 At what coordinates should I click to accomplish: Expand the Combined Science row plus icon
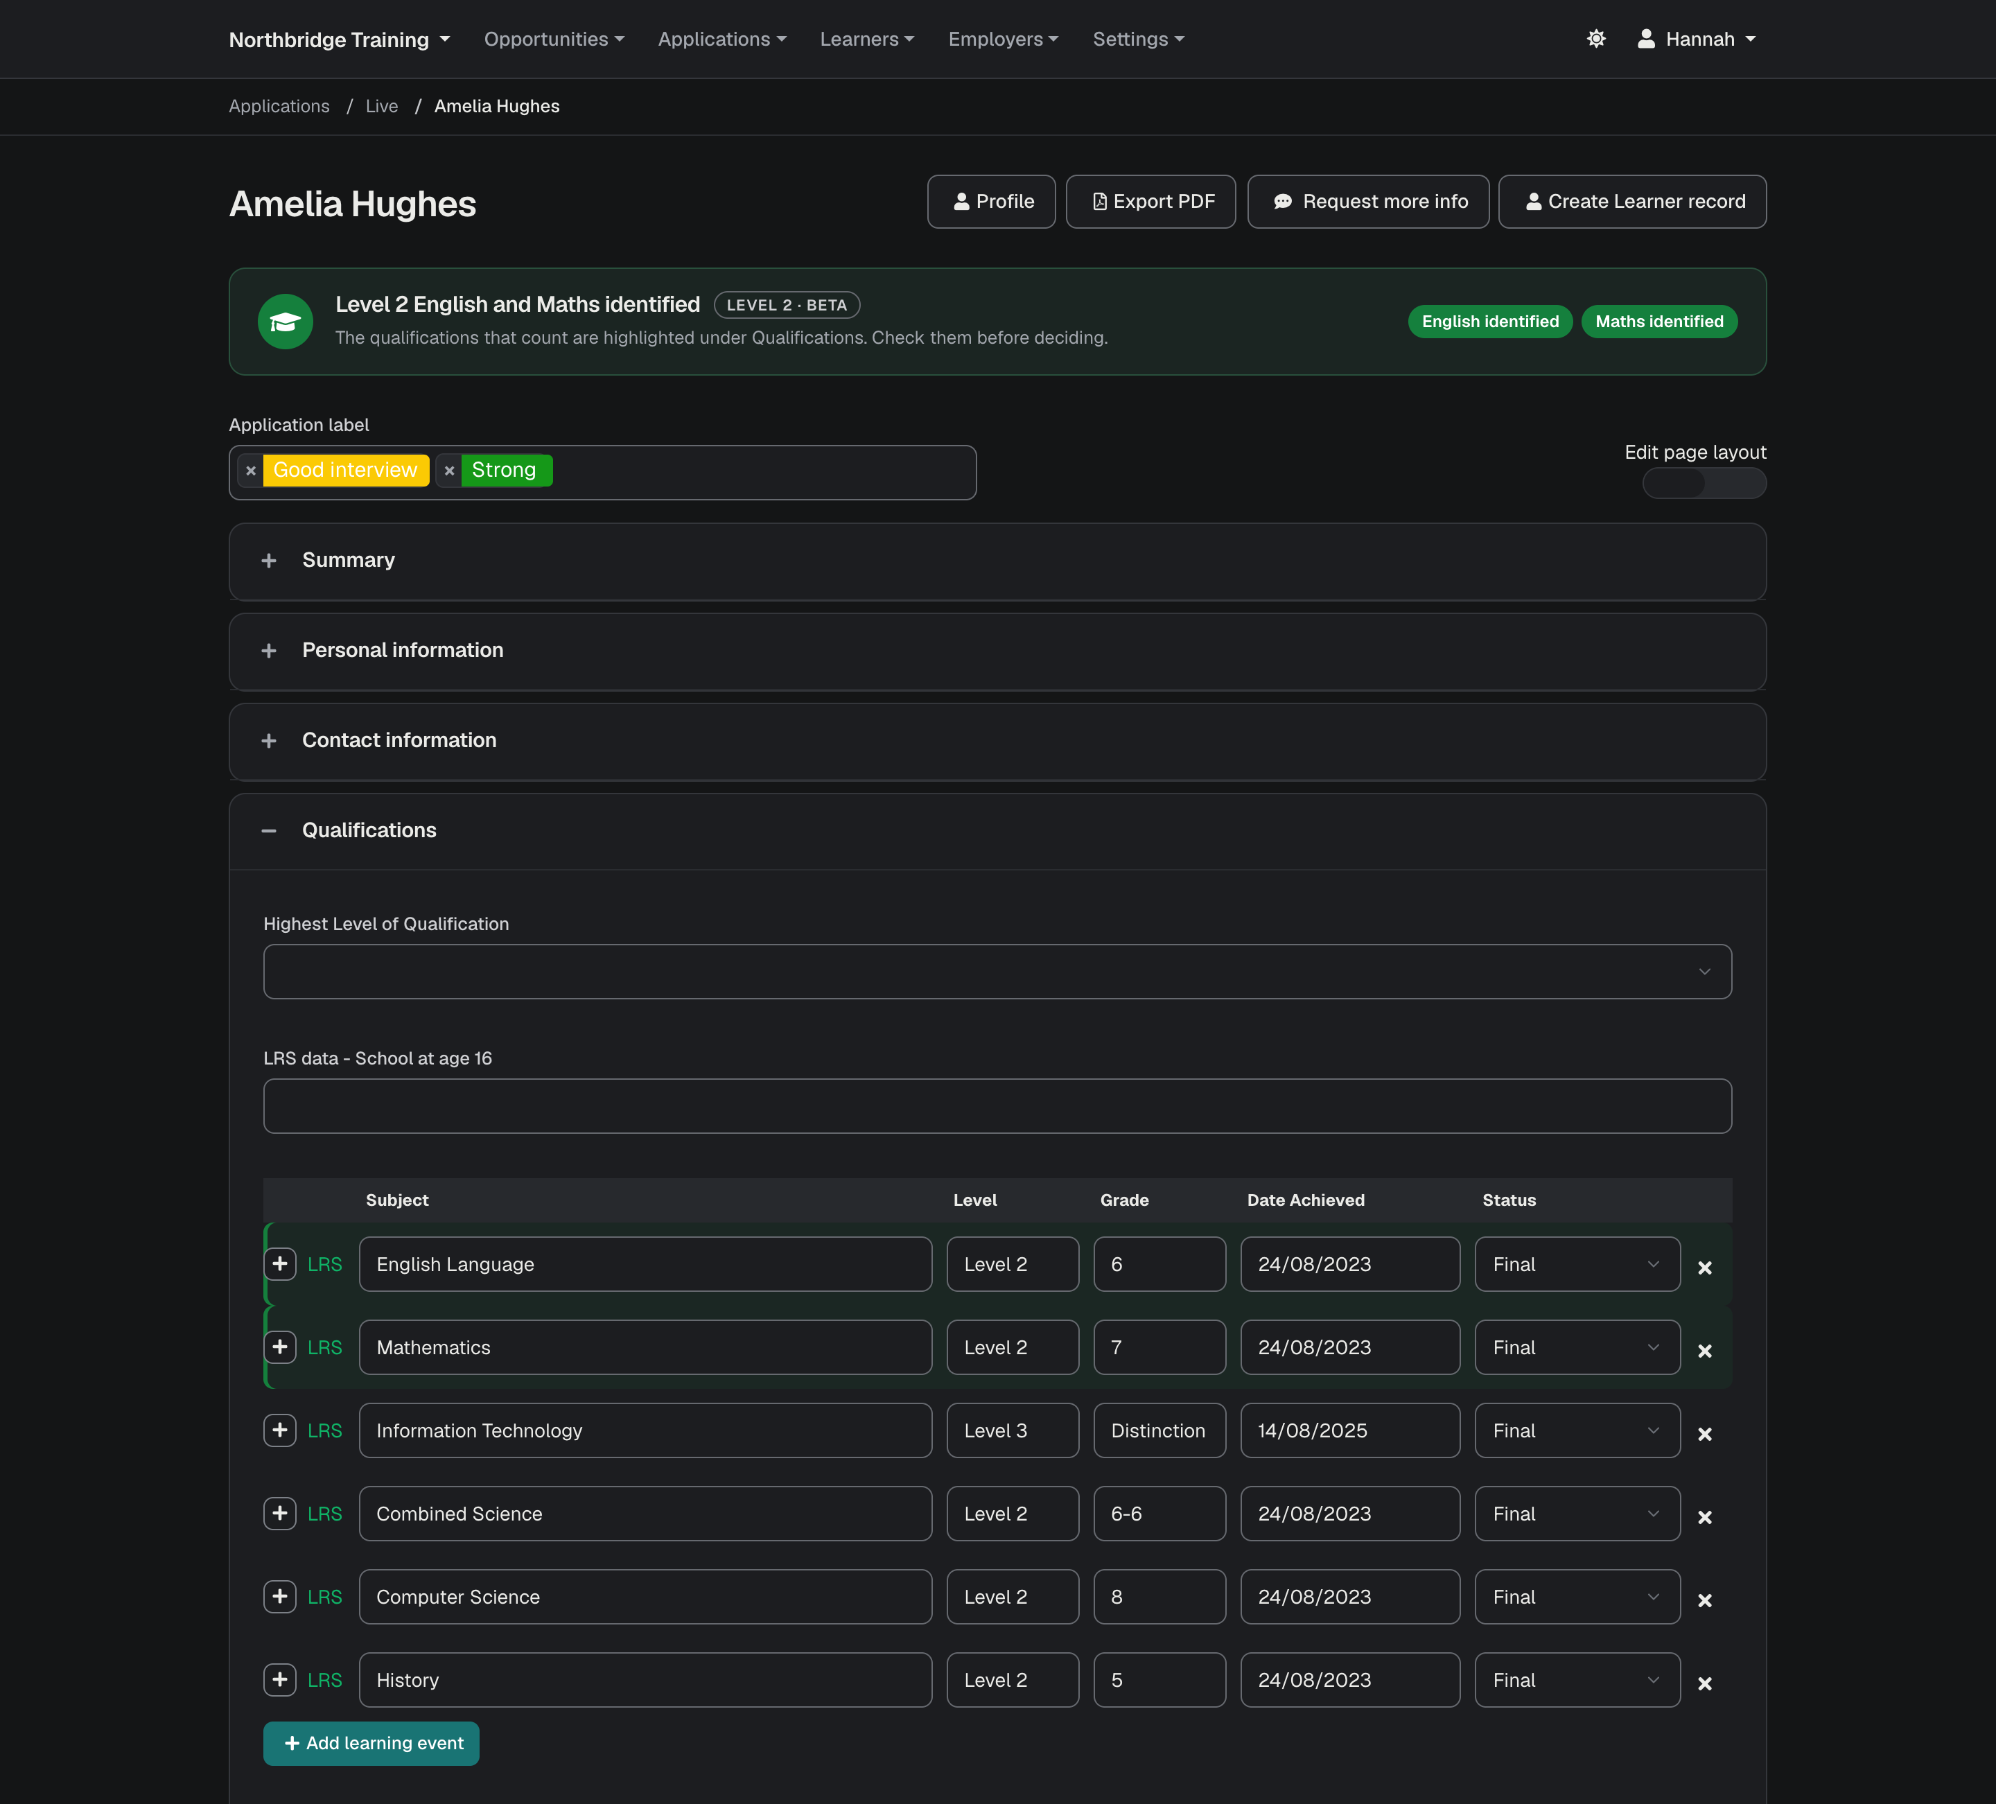(280, 1513)
